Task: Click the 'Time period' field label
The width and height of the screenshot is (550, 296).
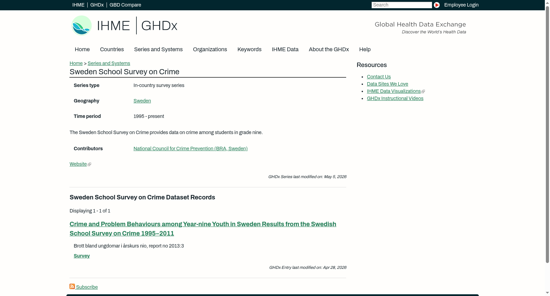Action: pos(87,116)
